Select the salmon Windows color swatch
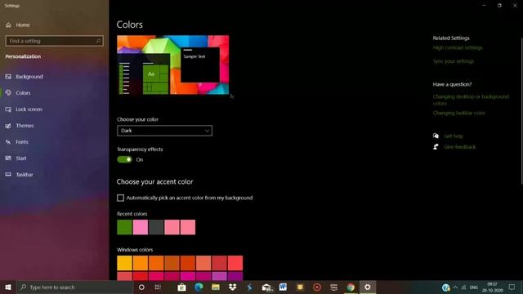This screenshot has width=523, height=294. click(x=203, y=263)
